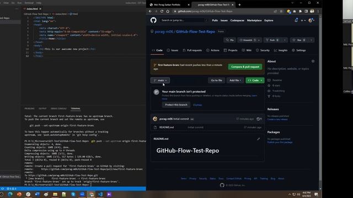353x198 pixels.
Task: Star the repository
Action: coord(299,40)
